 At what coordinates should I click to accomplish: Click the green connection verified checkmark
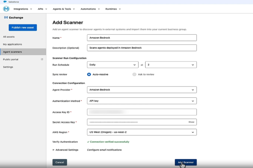88,142
